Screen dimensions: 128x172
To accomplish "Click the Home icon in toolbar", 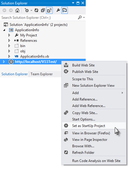I will (17, 10).
